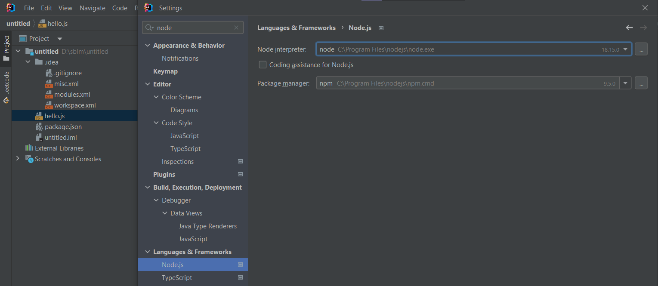
Task: Click the forward arrow in settings
Action: click(x=643, y=28)
